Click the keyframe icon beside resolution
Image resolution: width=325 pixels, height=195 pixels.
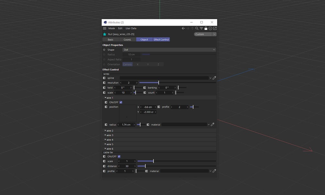(104, 83)
